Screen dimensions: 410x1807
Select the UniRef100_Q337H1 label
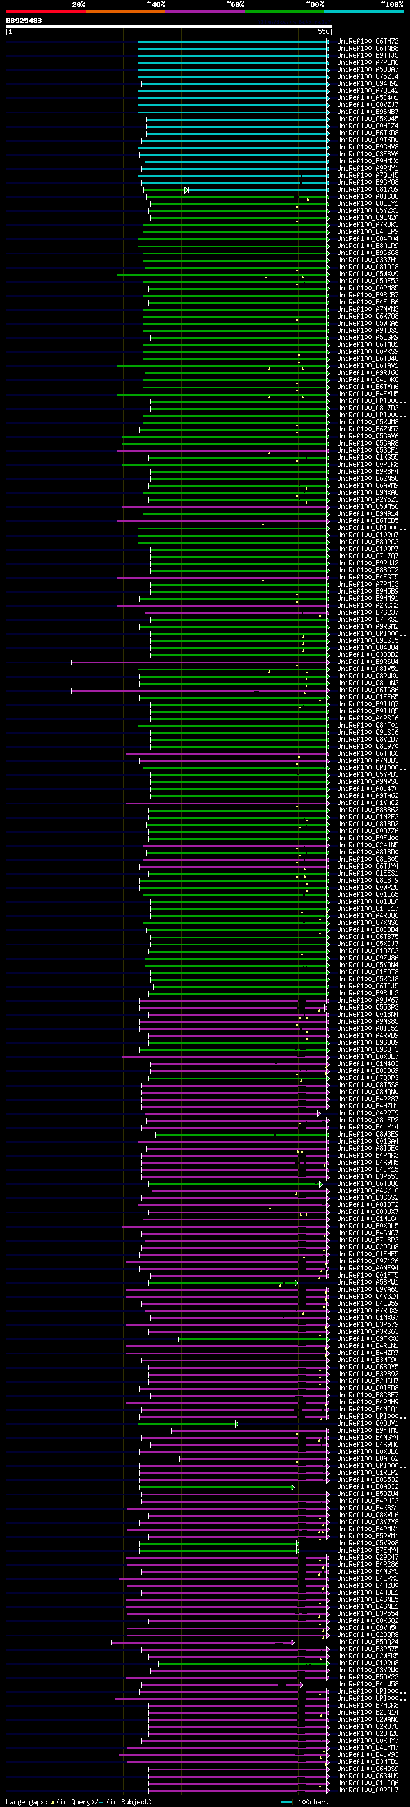click(x=368, y=260)
